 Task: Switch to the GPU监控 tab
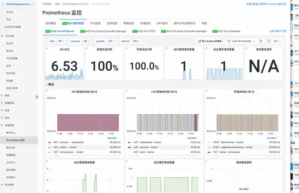pyautogui.click(x=162, y=23)
